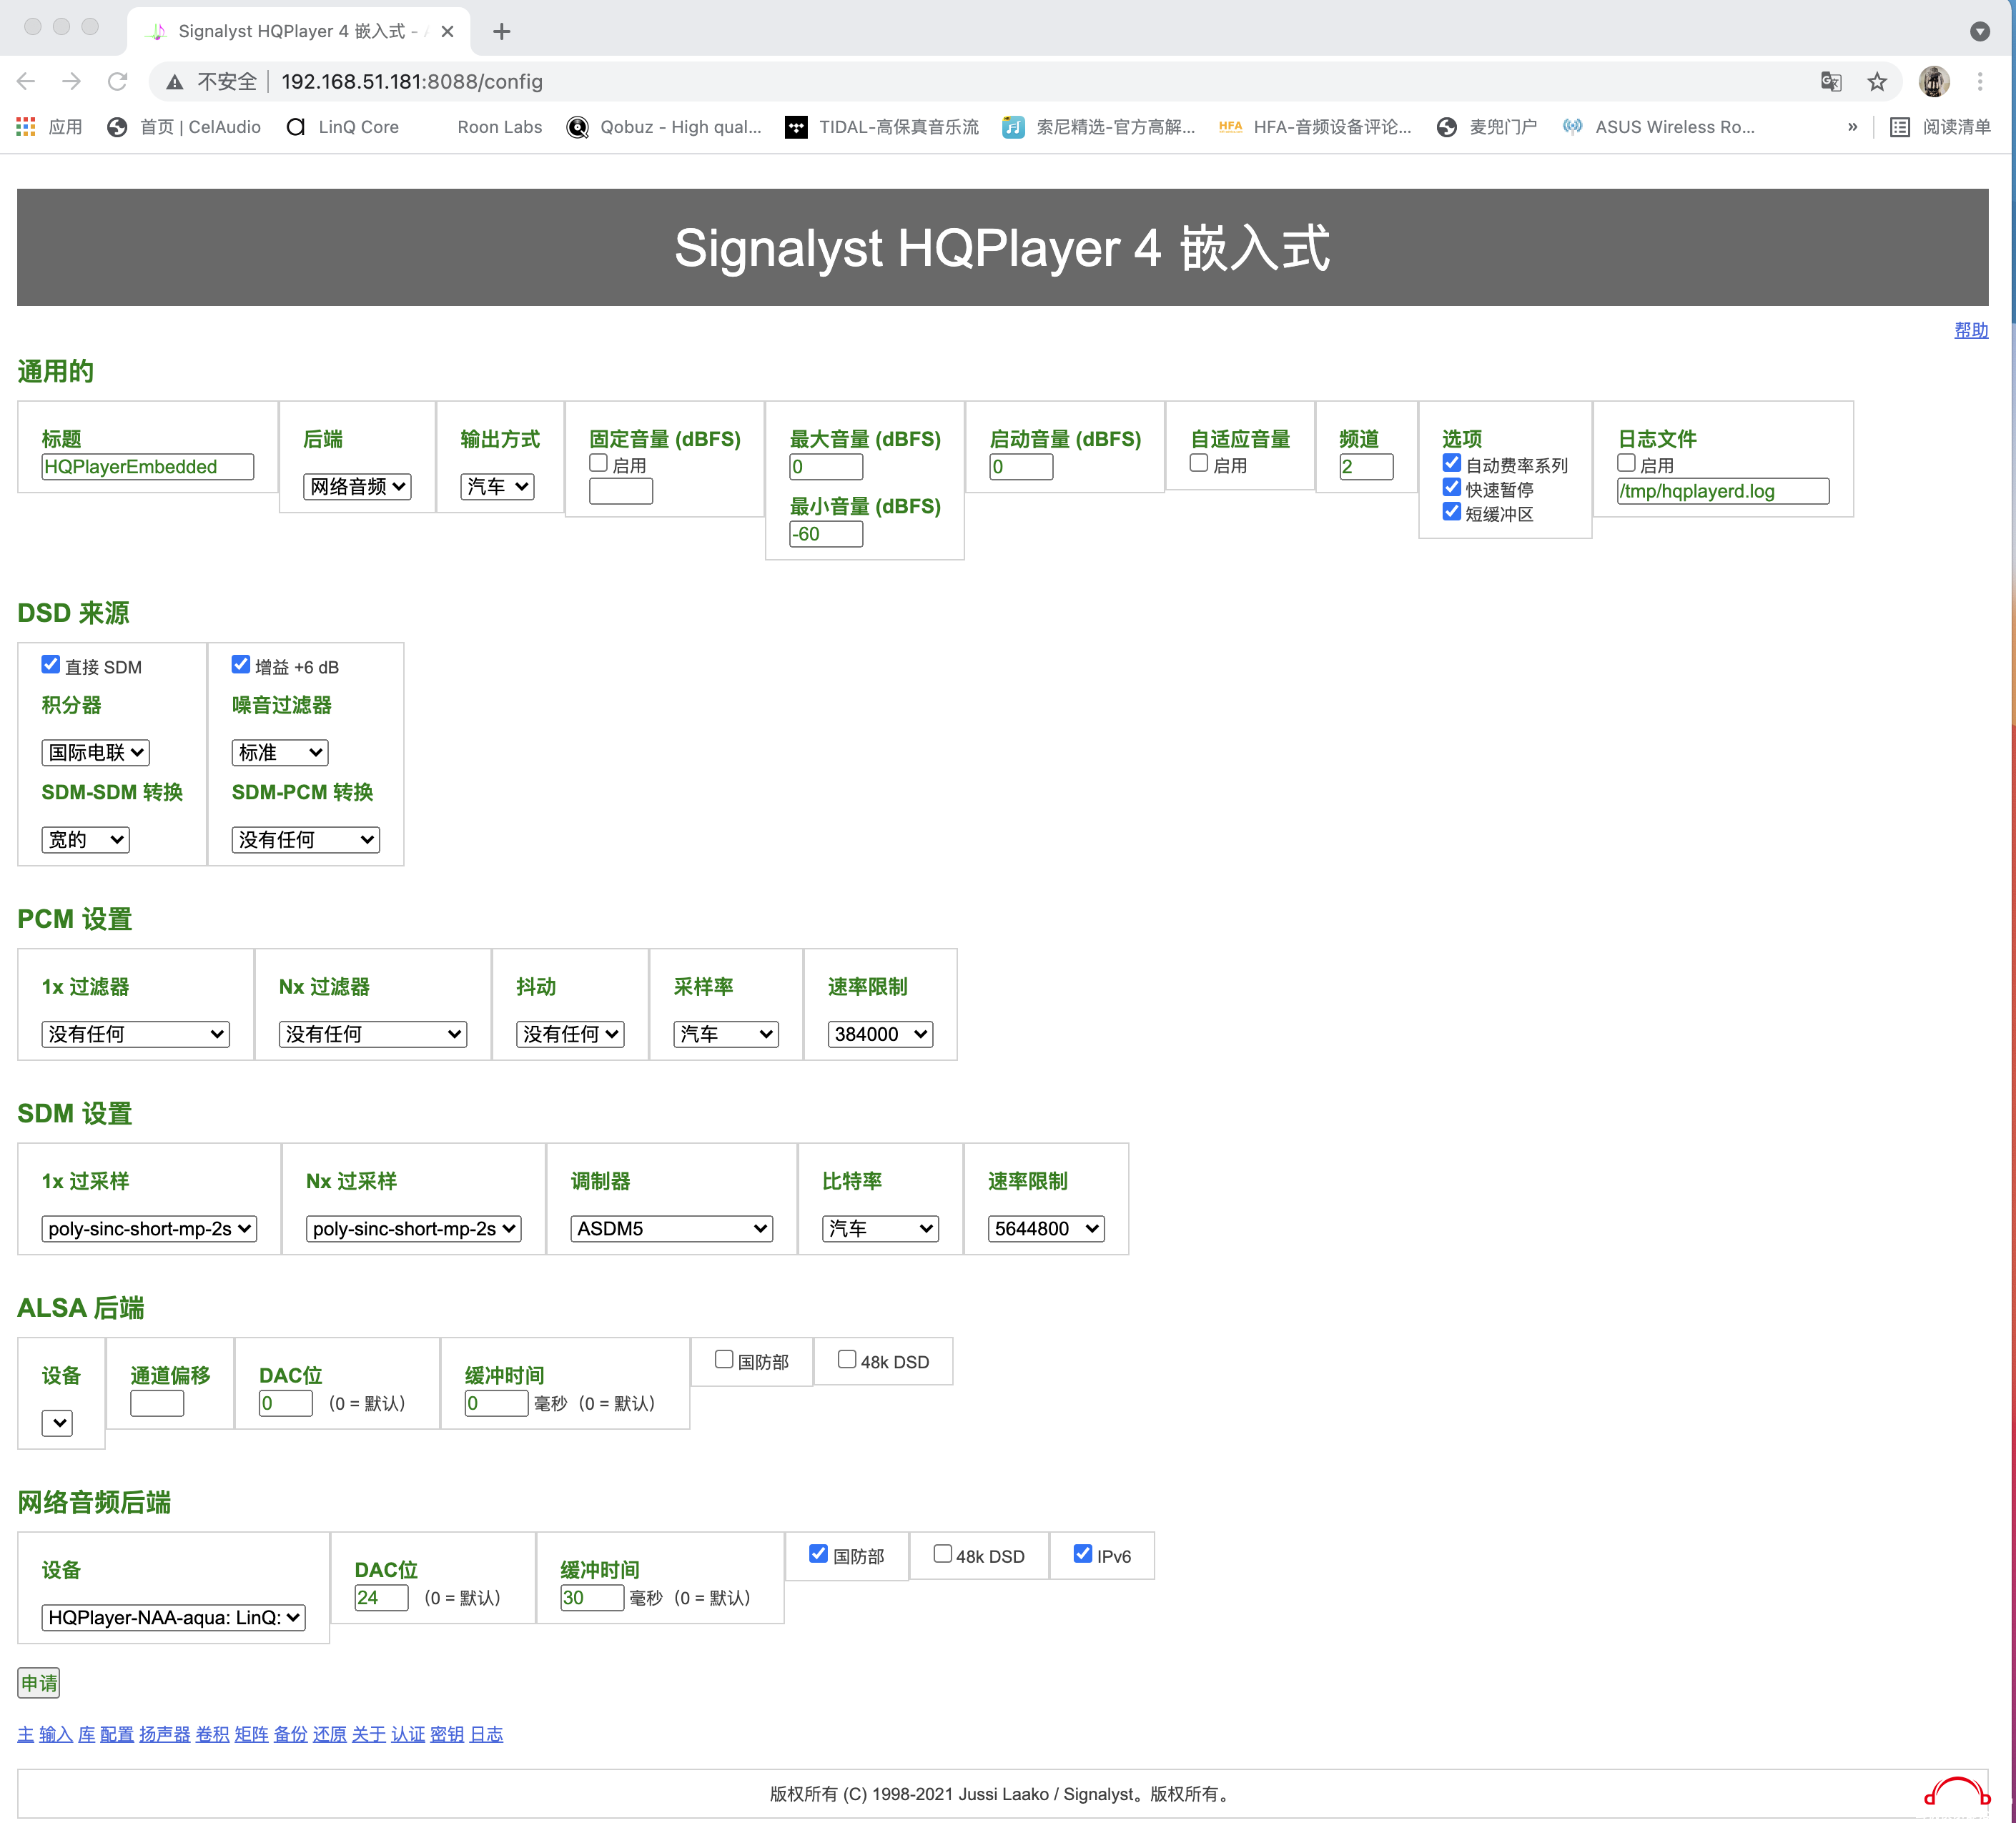Viewport: 2016px width, 1823px height.
Task: Open the integrator (积分器) dropdown
Action: [x=95, y=753]
